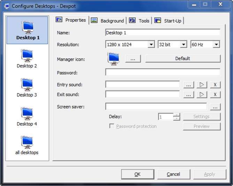Screen dimensions: 233x186
Task: Click the Dexpot title bar icon
Action: pyautogui.click(x=7, y=6)
